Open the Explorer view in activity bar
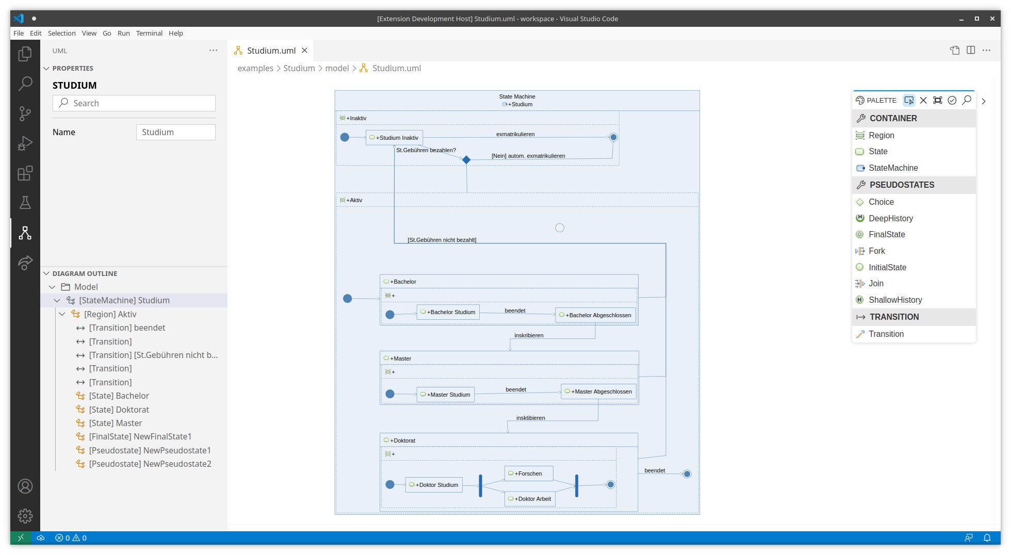This screenshot has width=1011, height=555. pyautogui.click(x=25, y=54)
